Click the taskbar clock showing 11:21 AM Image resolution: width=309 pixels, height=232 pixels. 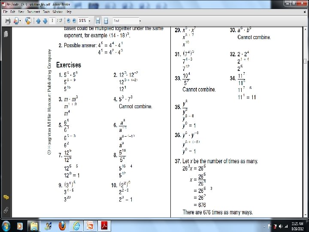(297, 226)
